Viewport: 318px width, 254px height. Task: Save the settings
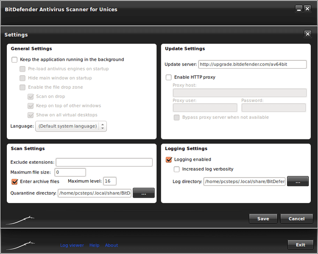tap(263, 218)
